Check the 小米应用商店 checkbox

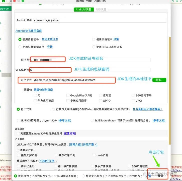click(x=68, y=101)
